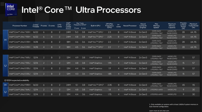Select the Intel Core Ultra 5 135U row name

pos(20,68)
